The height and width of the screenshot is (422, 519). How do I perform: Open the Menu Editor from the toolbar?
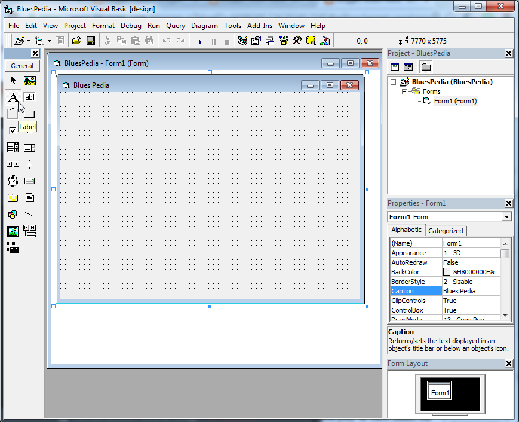[x=60, y=41]
